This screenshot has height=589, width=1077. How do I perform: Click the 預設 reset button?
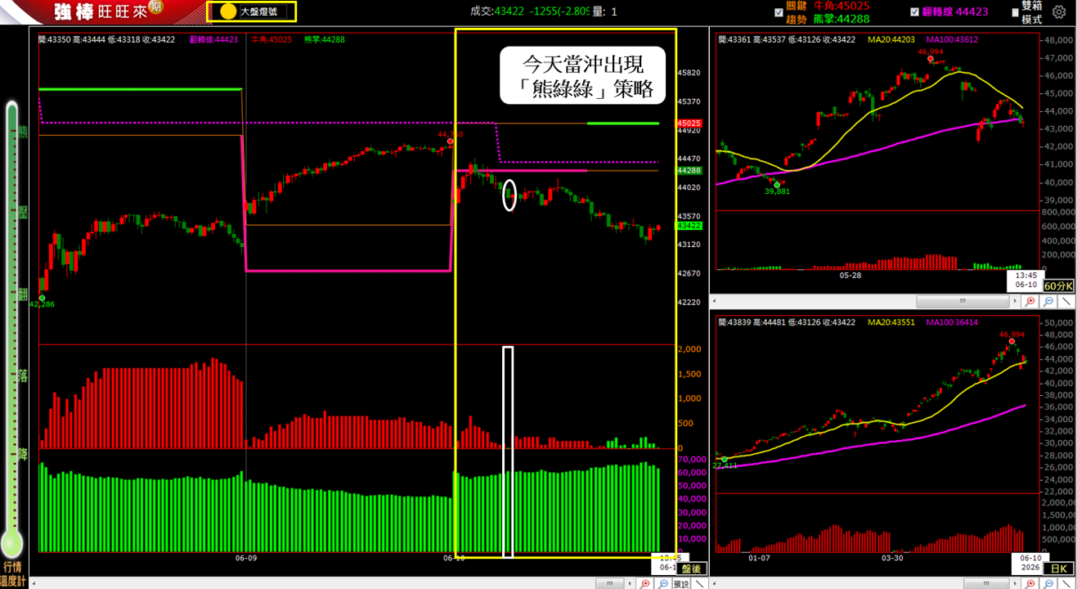pos(682,583)
